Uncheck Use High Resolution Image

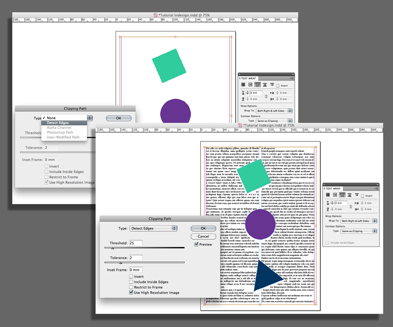point(131,293)
